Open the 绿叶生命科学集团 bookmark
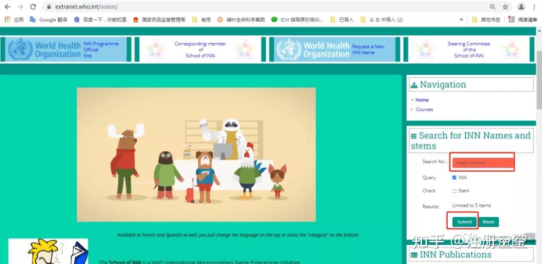Screen dimensions: 542x264 pyautogui.click(x=241, y=20)
